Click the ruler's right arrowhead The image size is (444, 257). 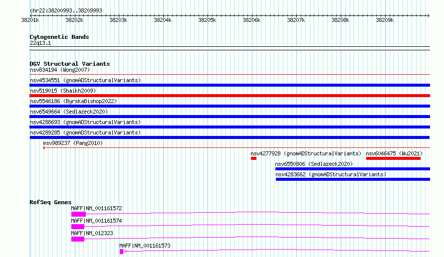(428, 15)
